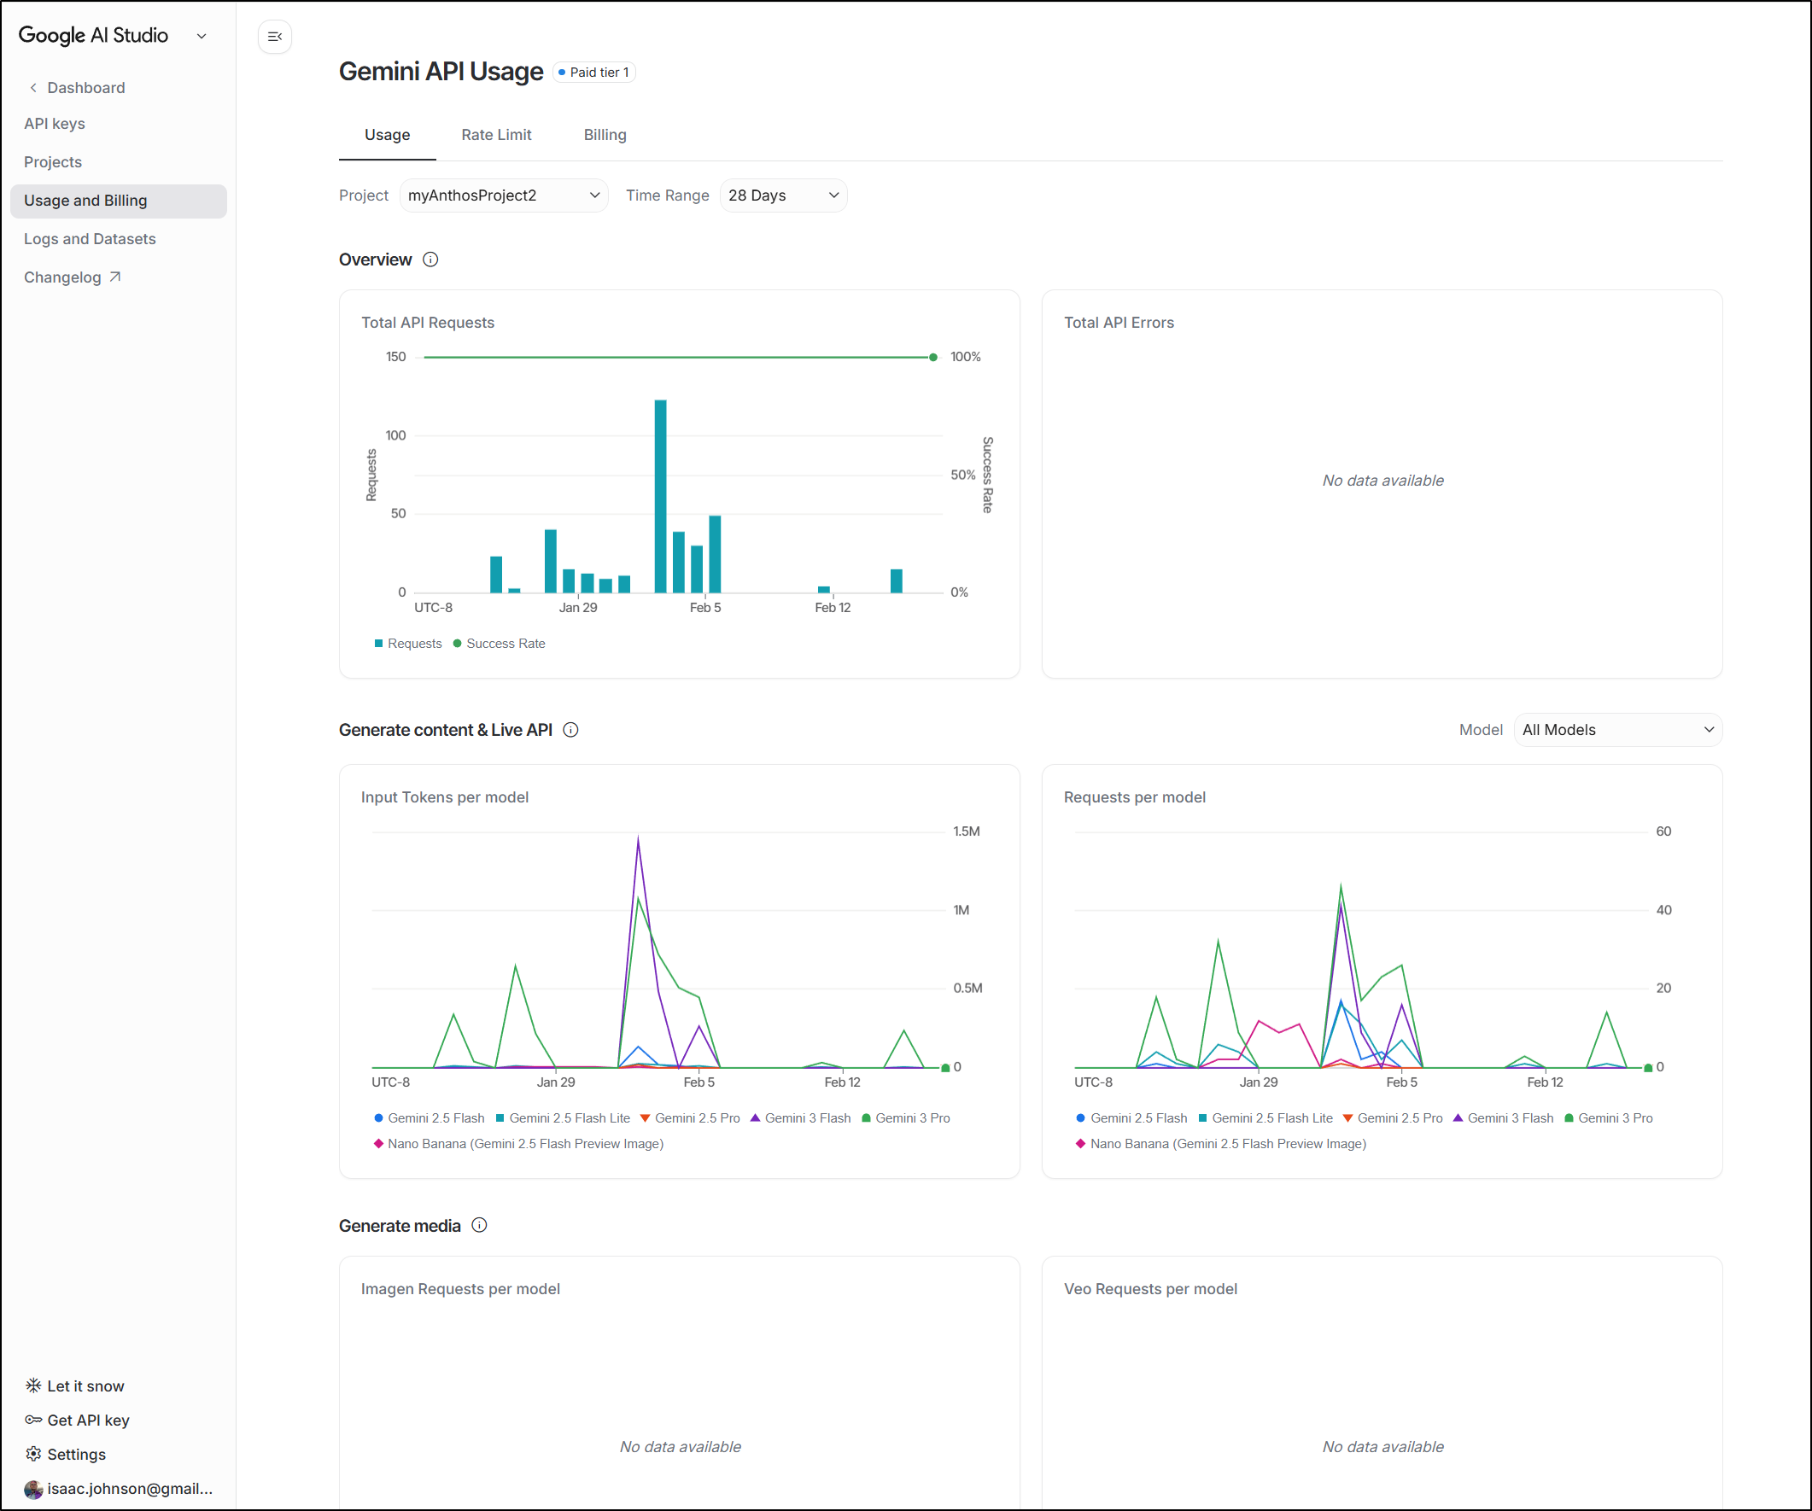The image size is (1812, 1511).
Task: Click the Overview info icon
Action: point(430,260)
